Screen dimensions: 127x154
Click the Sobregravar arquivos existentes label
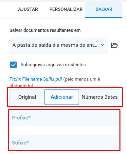click(53, 64)
